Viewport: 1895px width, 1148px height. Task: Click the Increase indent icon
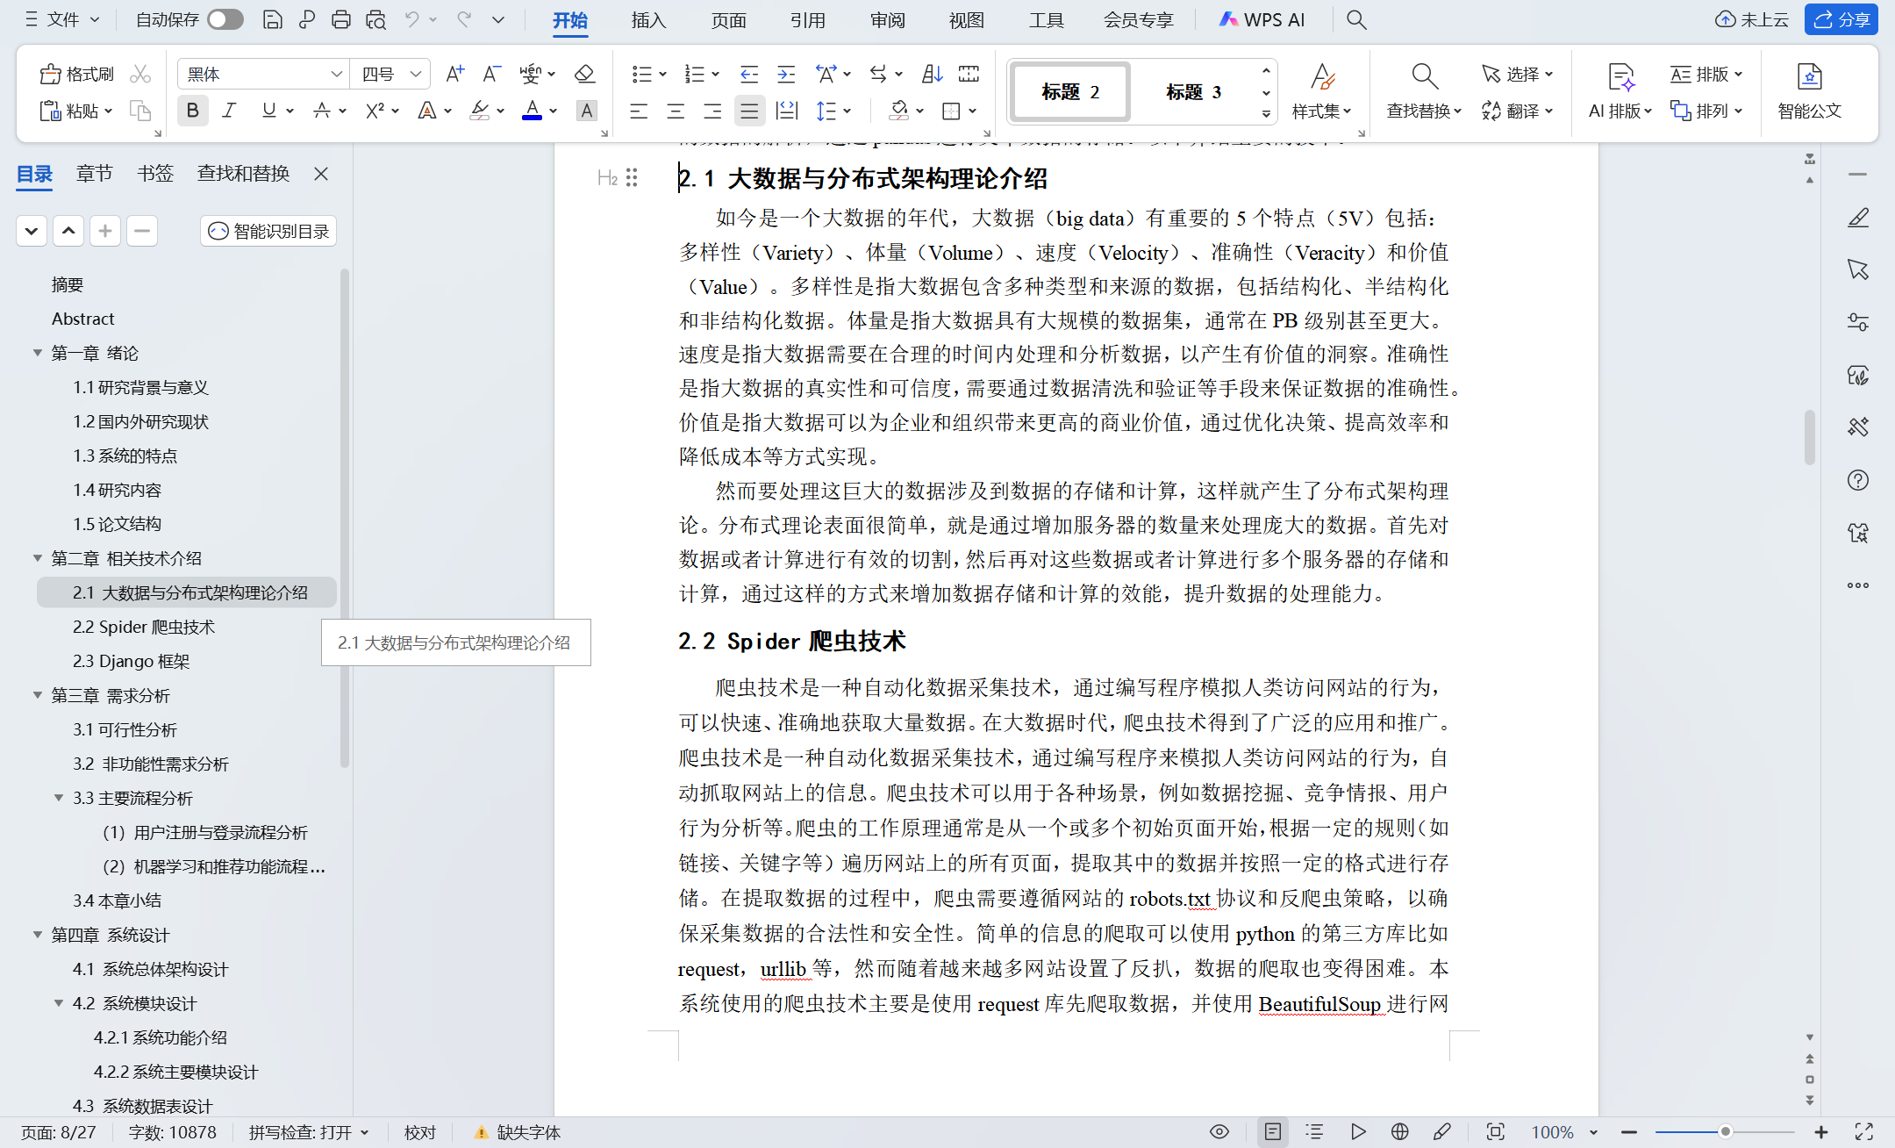[786, 75]
